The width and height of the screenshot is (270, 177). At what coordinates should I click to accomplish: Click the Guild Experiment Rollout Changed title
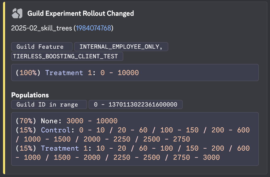click(81, 13)
